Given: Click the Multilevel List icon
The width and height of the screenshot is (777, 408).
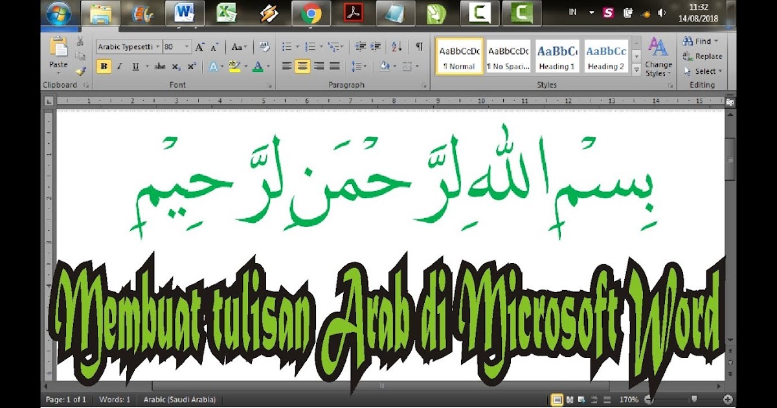Looking at the screenshot, I should (x=333, y=47).
